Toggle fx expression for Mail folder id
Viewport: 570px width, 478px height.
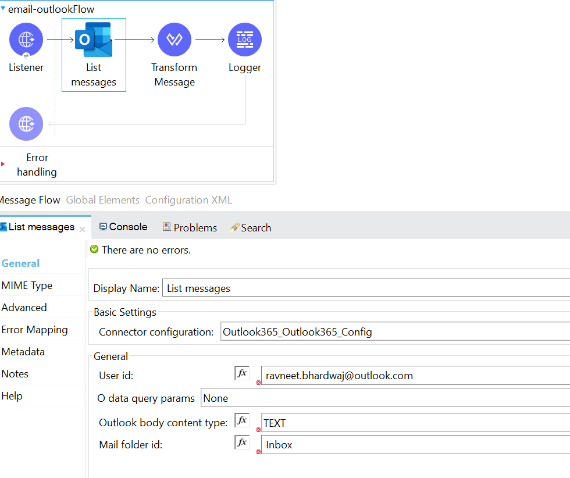242,443
